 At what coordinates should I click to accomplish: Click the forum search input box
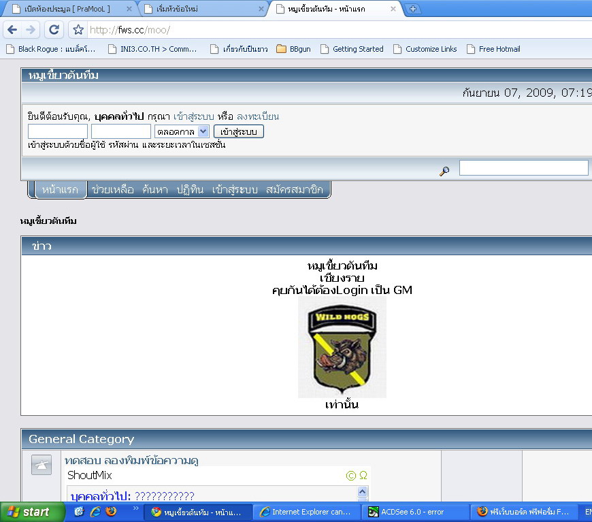pyautogui.click(x=524, y=167)
